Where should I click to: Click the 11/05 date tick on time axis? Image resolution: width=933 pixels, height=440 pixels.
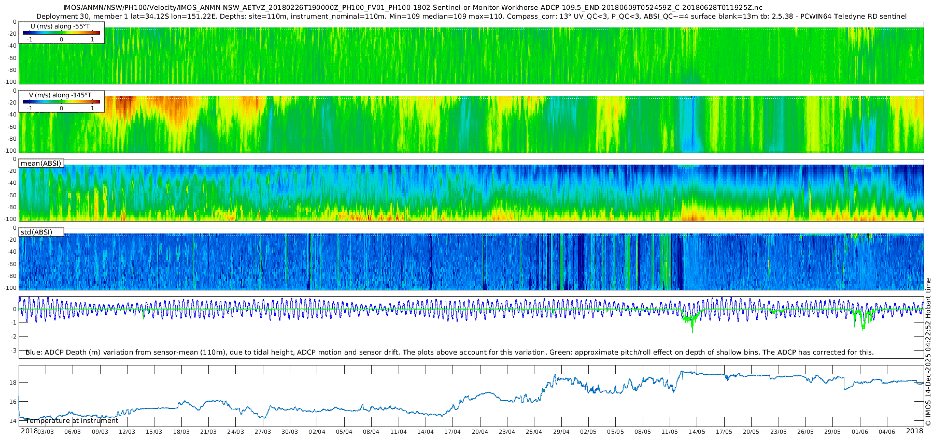tap(670, 432)
